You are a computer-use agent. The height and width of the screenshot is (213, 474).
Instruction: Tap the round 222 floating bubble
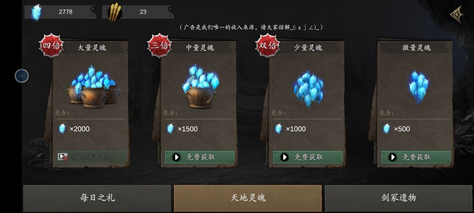point(22,76)
